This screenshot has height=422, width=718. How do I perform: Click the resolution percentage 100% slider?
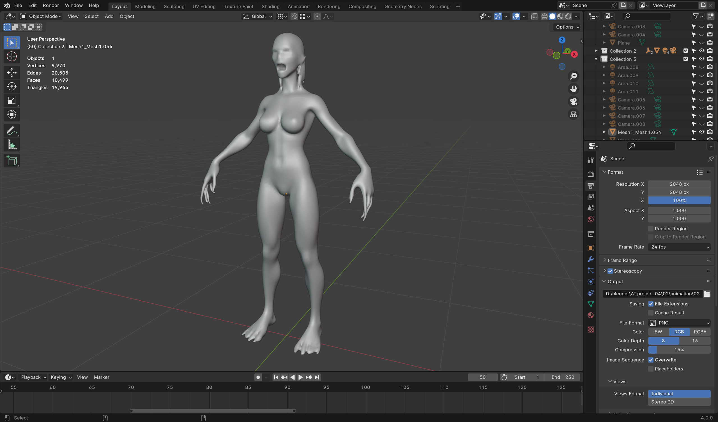click(679, 200)
